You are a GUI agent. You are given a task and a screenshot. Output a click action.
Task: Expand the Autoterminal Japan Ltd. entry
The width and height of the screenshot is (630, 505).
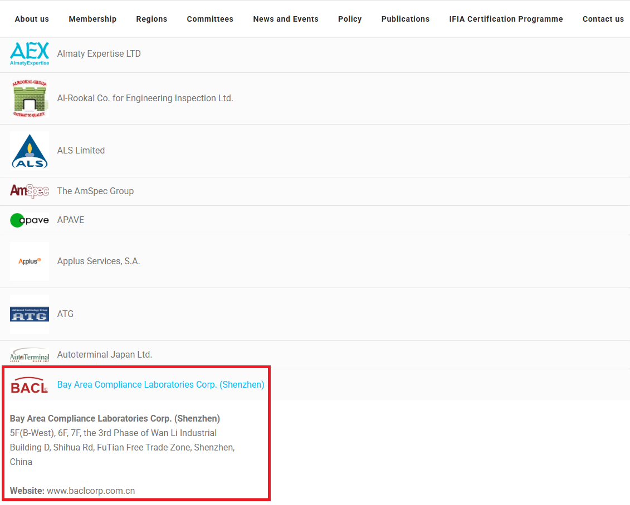tap(104, 355)
